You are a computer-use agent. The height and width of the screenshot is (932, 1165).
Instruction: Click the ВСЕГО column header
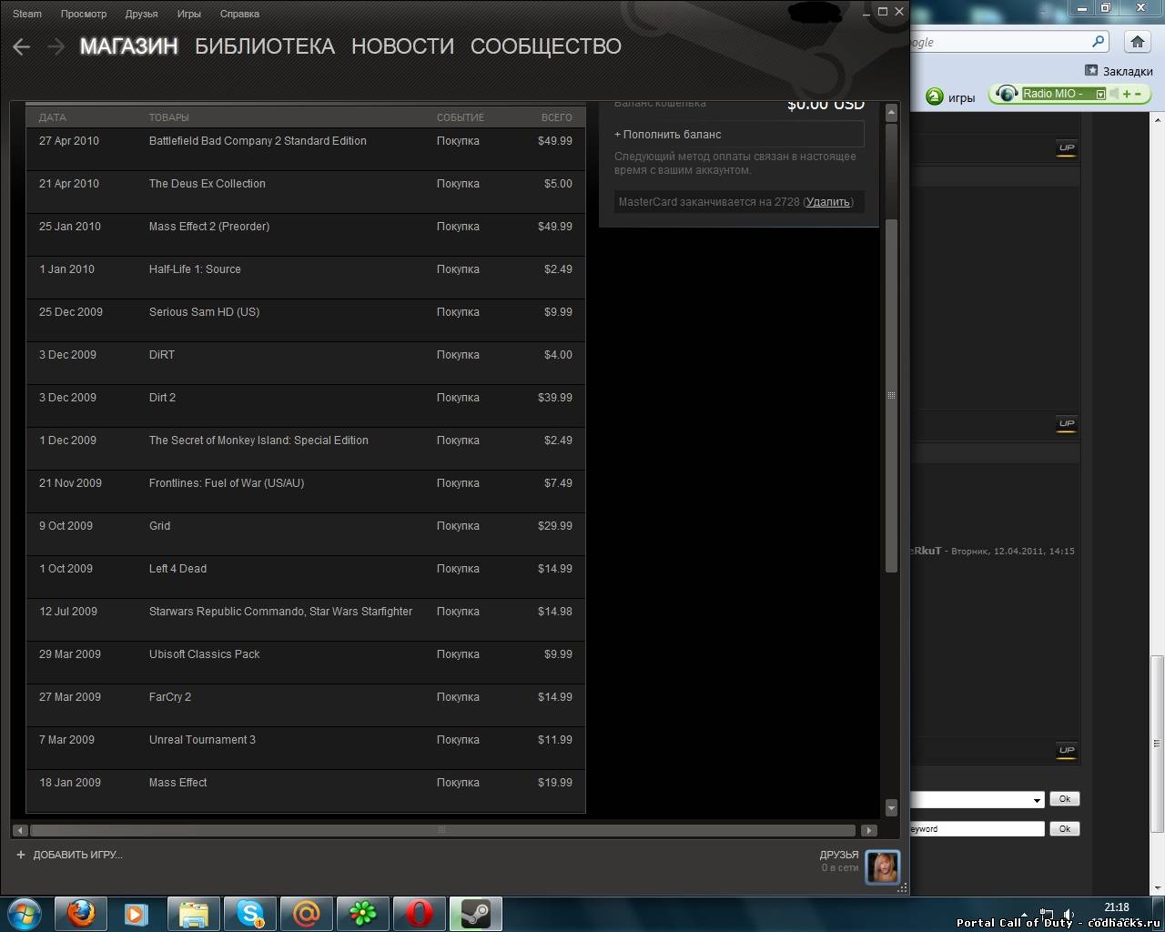tap(557, 117)
